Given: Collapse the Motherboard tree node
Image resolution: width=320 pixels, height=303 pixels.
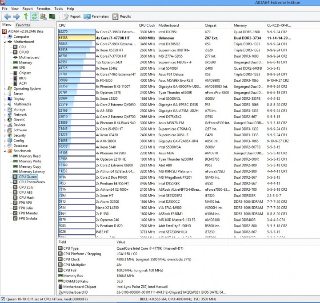Looking at the screenshot, I should point(5,42).
